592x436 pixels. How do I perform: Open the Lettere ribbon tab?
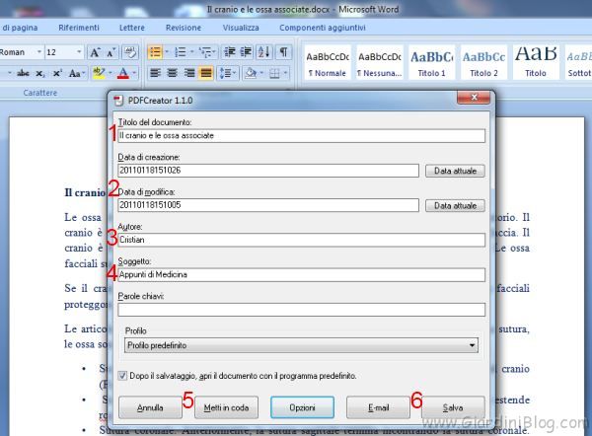tap(132, 28)
